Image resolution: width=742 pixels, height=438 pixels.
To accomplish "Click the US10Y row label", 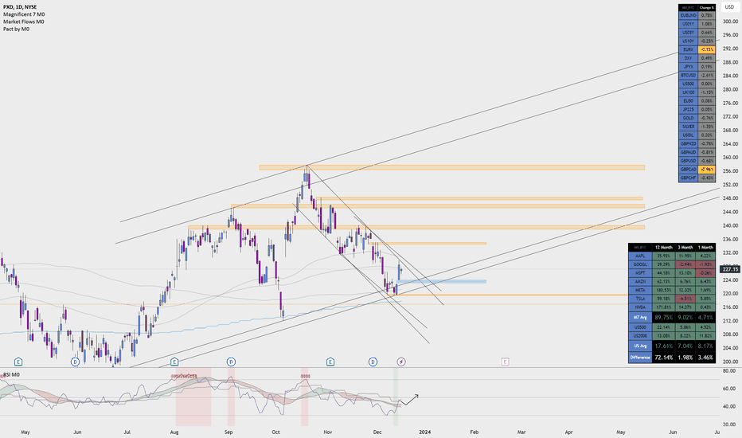I will pos(688,41).
